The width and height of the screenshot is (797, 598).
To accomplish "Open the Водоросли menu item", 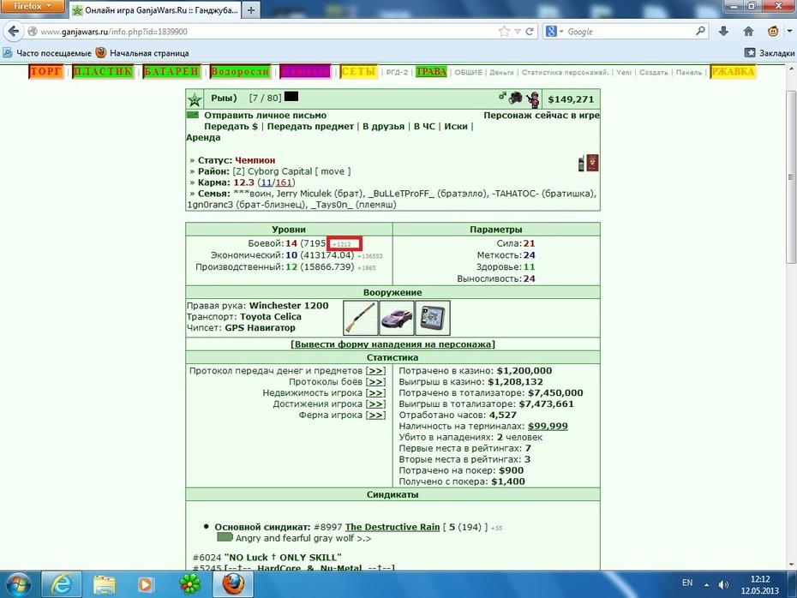I will pos(241,72).
